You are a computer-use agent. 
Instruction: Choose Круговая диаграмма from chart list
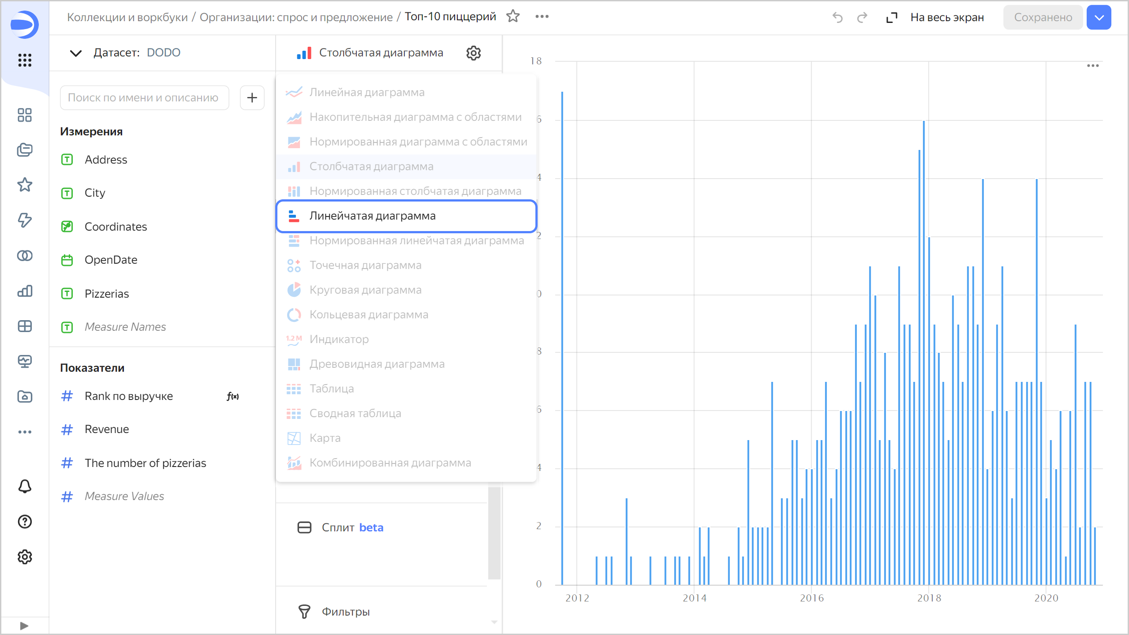365,290
